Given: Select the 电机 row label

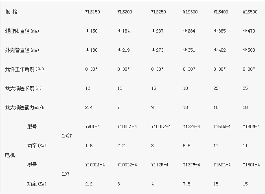Looking at the screenshot, I should [9, 155].
